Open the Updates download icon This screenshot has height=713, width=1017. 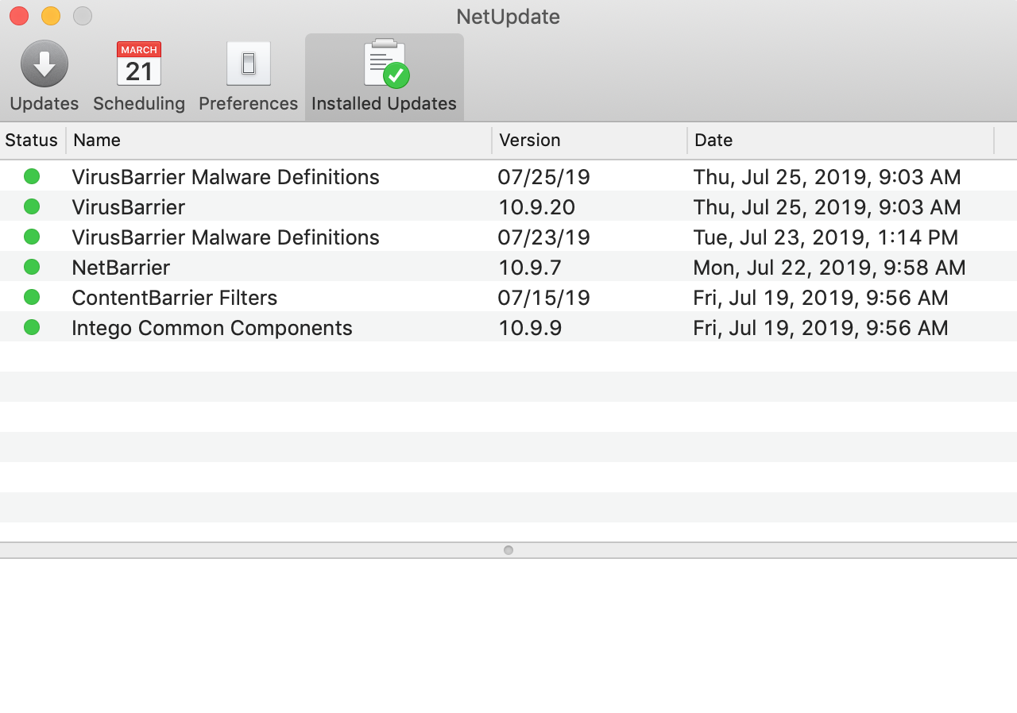(x=44, y=64)
